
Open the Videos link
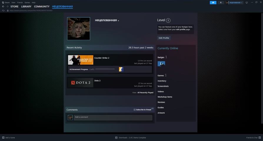click(161, 91)
